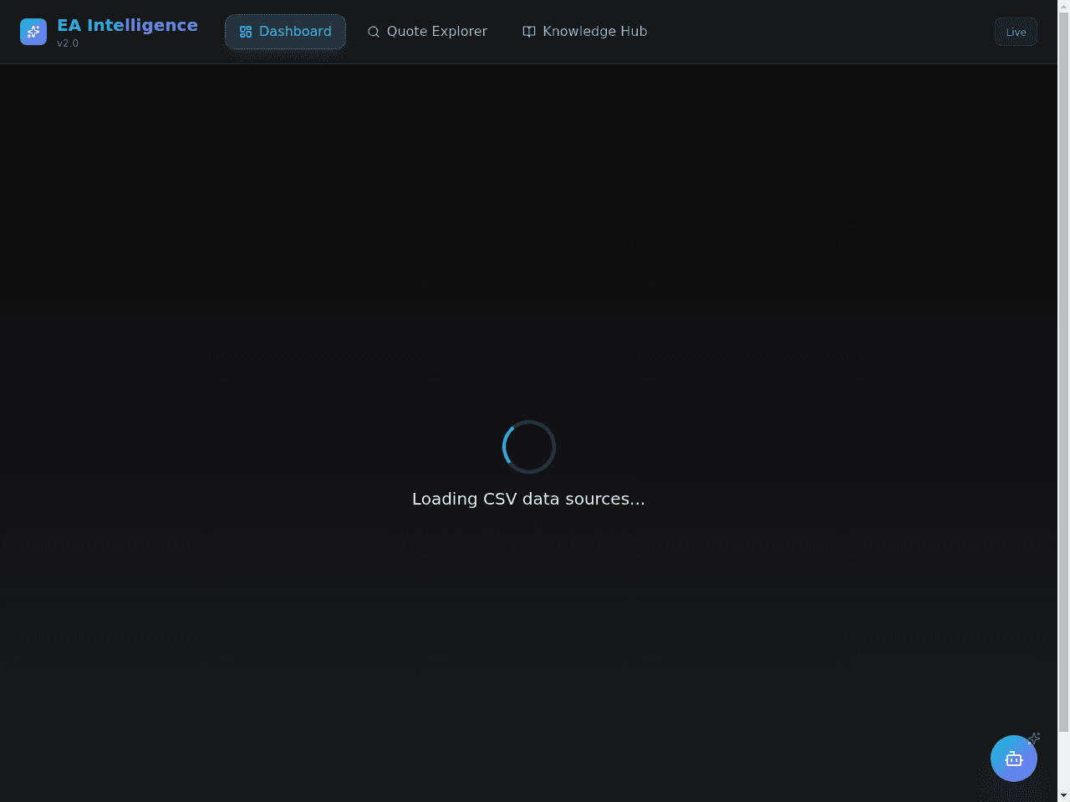Click the "Loading CSV data sources..." message
The image size is (1070, 802).
(528, 499)
